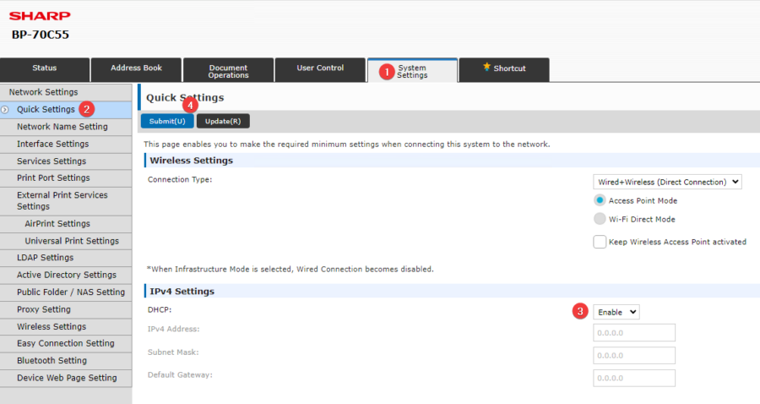Select Access Point Mode radio button
The image size is (760, 404).
[600, 200]
